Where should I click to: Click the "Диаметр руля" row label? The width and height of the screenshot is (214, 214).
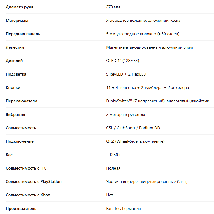19,7
